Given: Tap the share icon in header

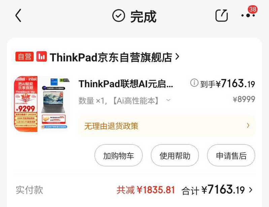Looking at the screenshot, I should pyautogui.click(x=222, y=15).
